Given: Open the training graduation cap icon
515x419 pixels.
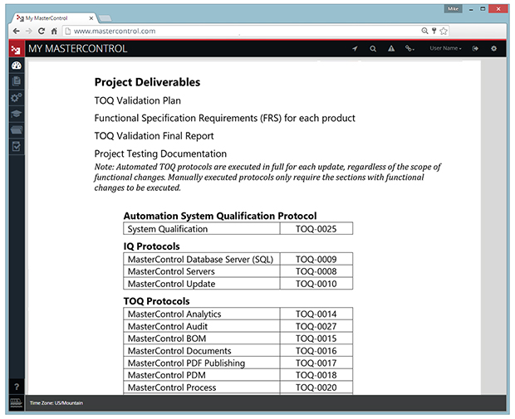Looking at the screenshot, I should pyautogui.click(x=17, y=114).
